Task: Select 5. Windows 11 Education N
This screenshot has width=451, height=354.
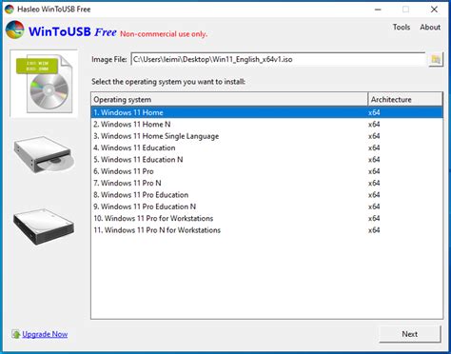Action: click(x=266, y=160)
